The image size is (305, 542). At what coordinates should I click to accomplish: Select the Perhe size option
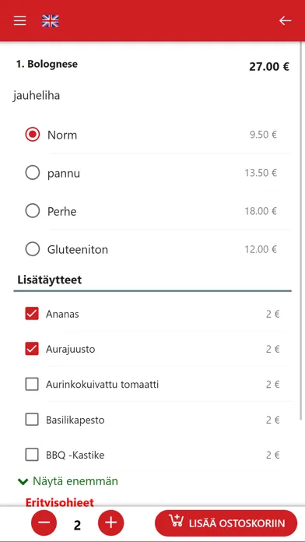pos(33,211)
